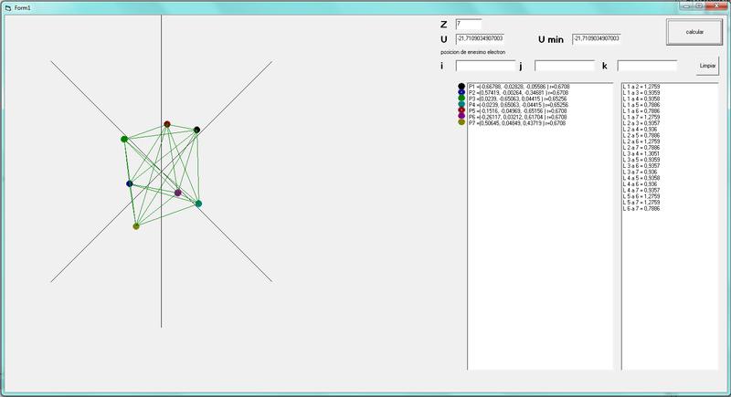Select the purple electron point in the graph
The image size is (731, 397).
178,193
